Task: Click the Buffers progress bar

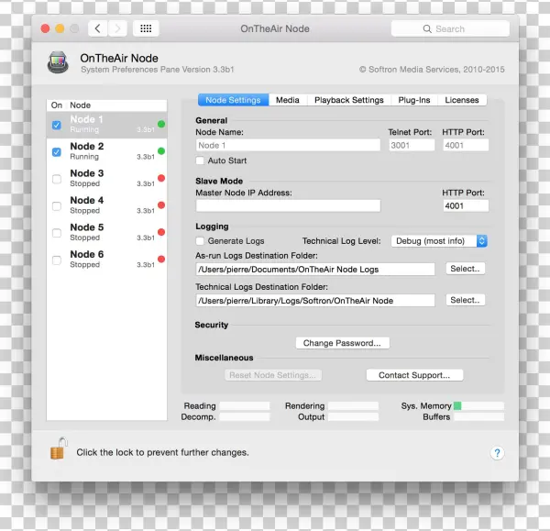Action: click(478, 417)
